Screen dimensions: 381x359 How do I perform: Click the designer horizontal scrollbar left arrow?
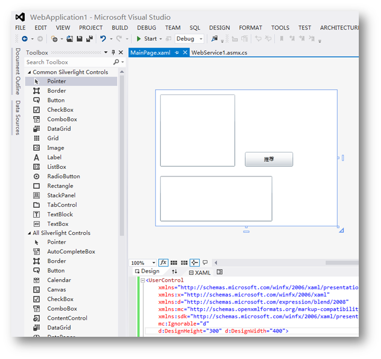pyautogui.click(x=216, y=262)
